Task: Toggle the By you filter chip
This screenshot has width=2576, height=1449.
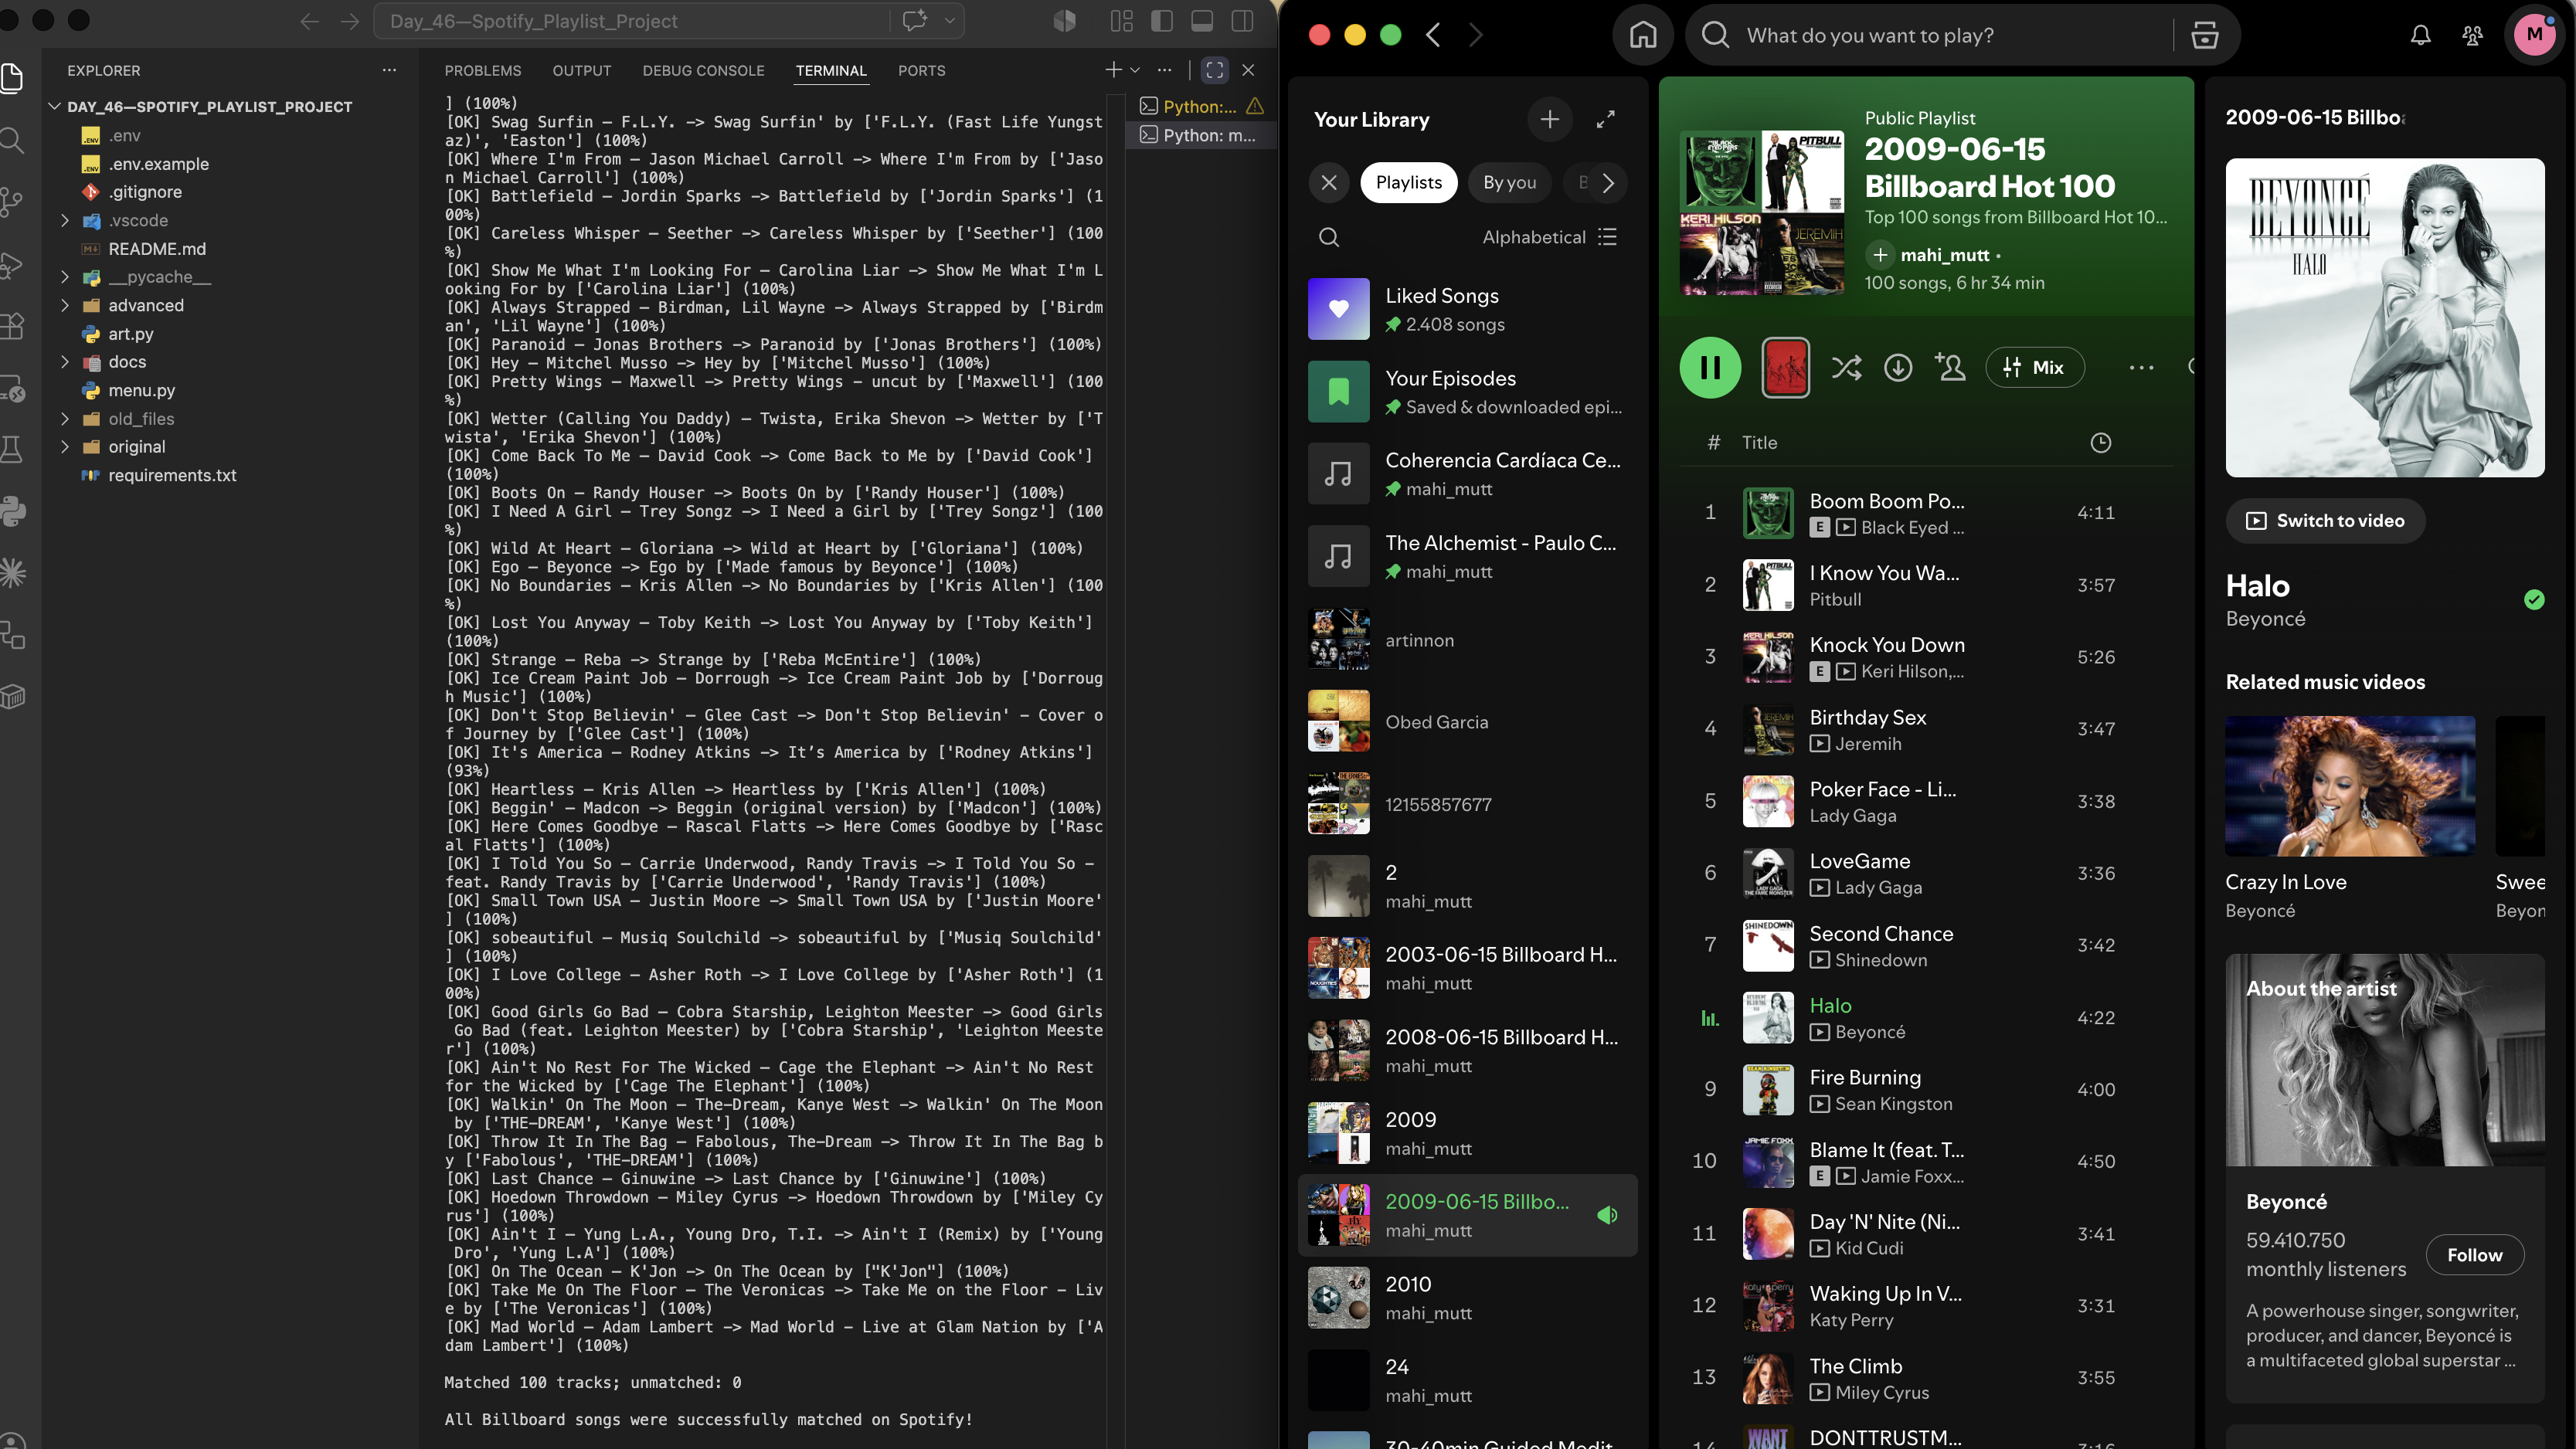Action: 1509,183
